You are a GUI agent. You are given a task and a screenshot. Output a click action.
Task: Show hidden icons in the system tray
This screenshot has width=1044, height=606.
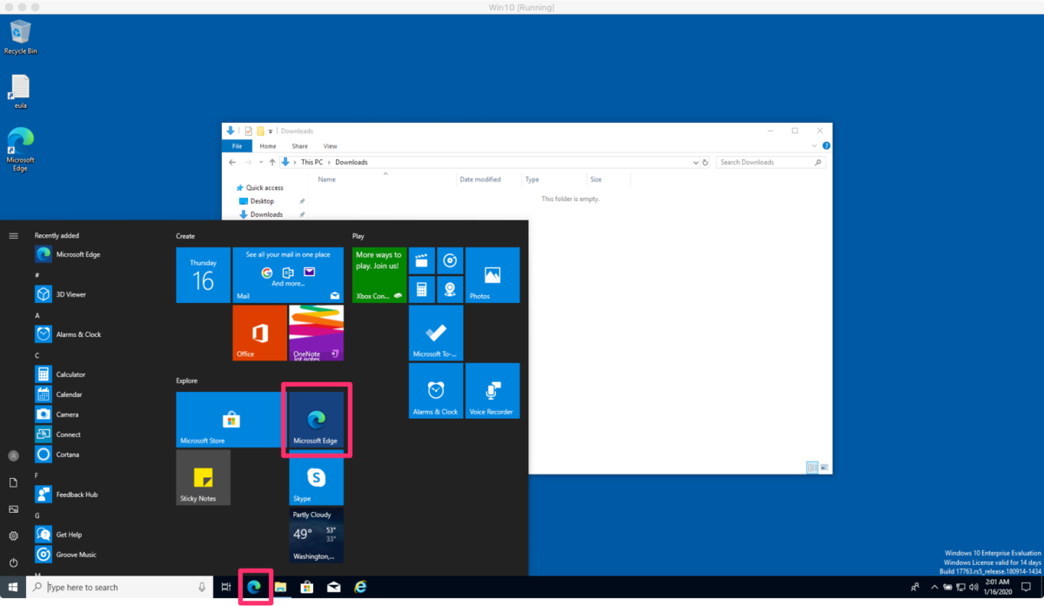tap(934, 588)
